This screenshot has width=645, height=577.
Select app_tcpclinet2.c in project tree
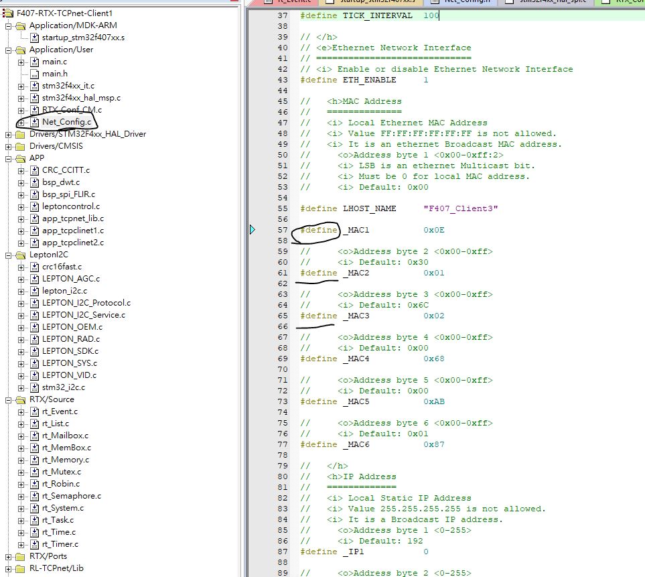click(73, 243)
